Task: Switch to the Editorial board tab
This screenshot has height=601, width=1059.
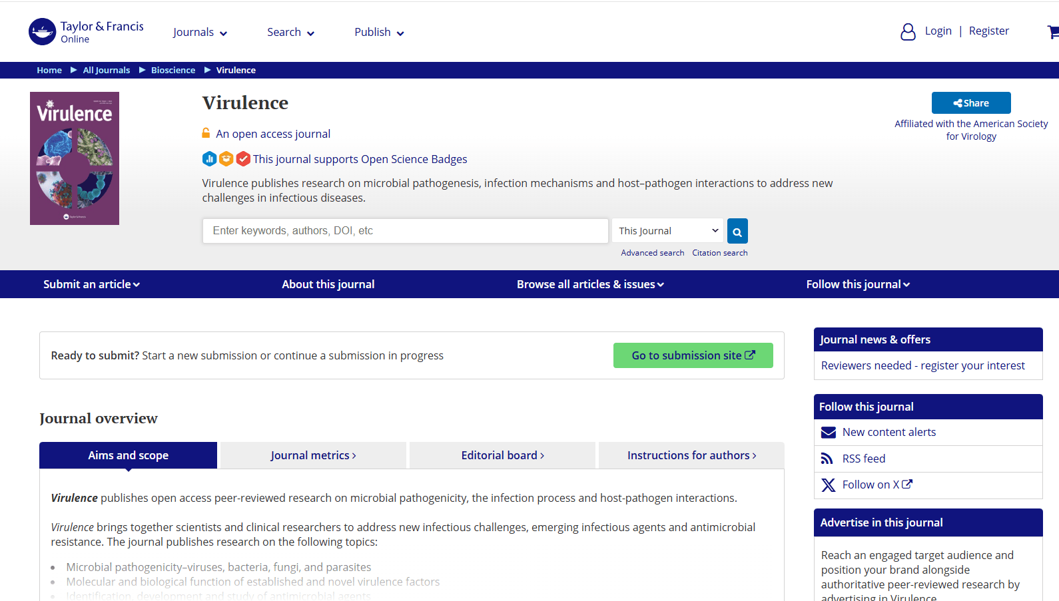Action: (502, 455)
